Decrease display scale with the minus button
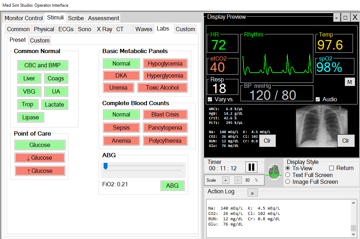 tap(238, 180)
